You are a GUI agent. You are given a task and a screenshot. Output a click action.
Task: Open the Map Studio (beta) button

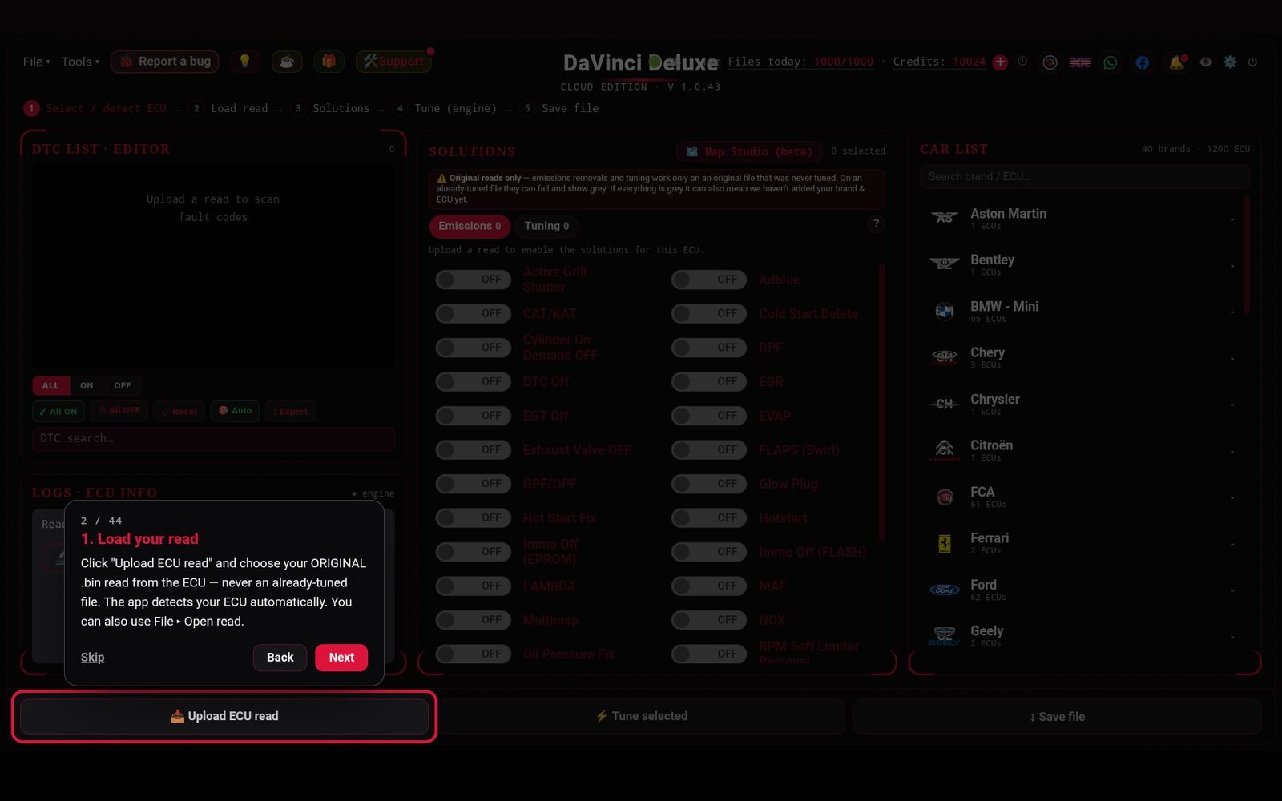750,151
